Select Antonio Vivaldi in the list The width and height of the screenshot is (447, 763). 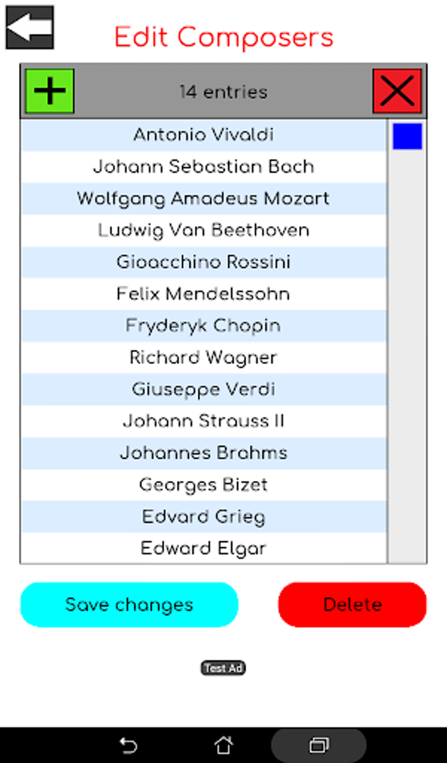[x=204, y=135]
